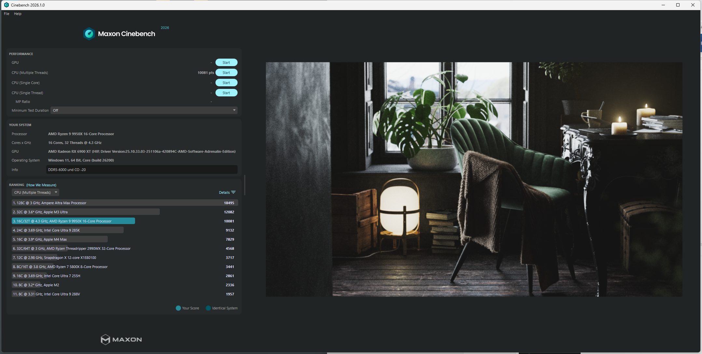Start the CPU Single Core test
Screen dimensions: 702x354
pos(226,83)
